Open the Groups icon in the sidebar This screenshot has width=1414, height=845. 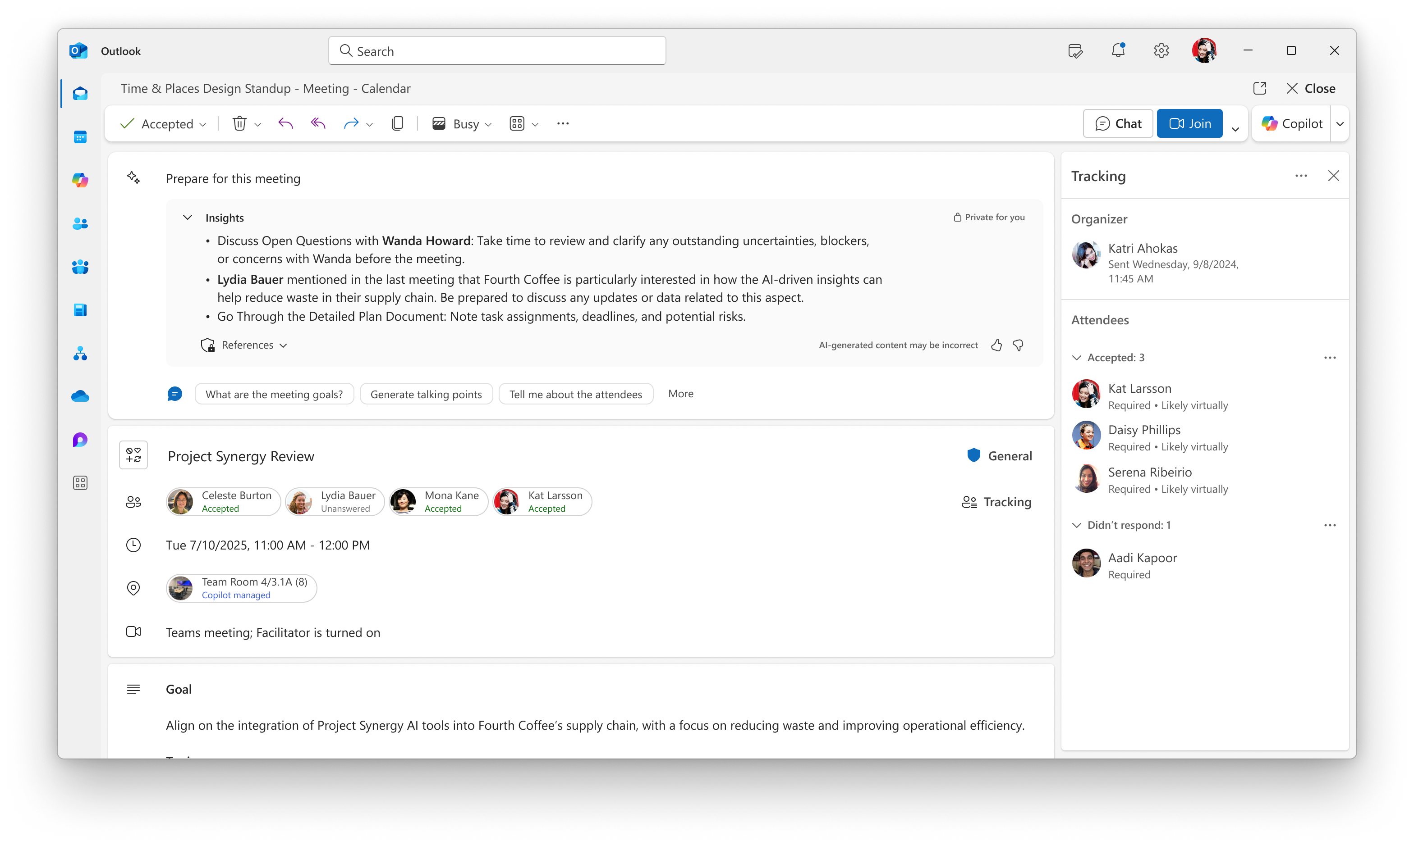[80, 267]
